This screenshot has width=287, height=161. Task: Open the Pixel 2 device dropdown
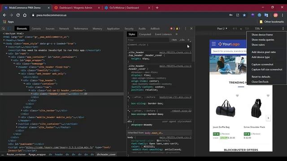pyautogui.click(x=222, y=29)
